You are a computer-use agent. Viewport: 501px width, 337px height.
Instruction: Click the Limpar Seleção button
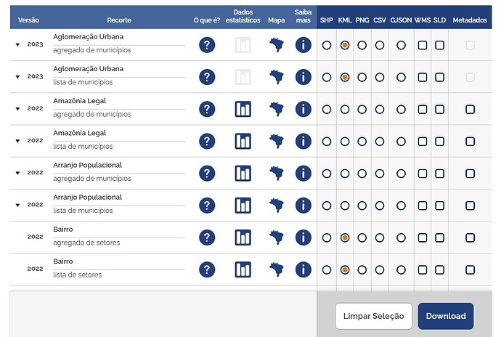point(373,316)
